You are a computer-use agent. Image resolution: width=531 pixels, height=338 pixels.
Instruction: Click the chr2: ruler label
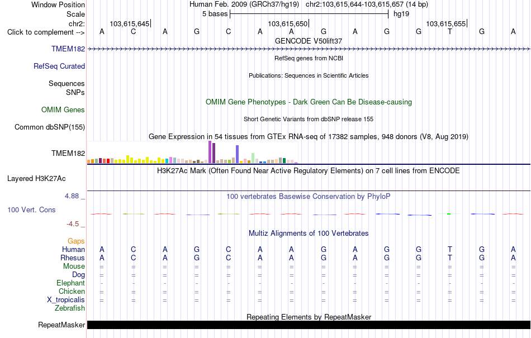(x=77, y=23)
